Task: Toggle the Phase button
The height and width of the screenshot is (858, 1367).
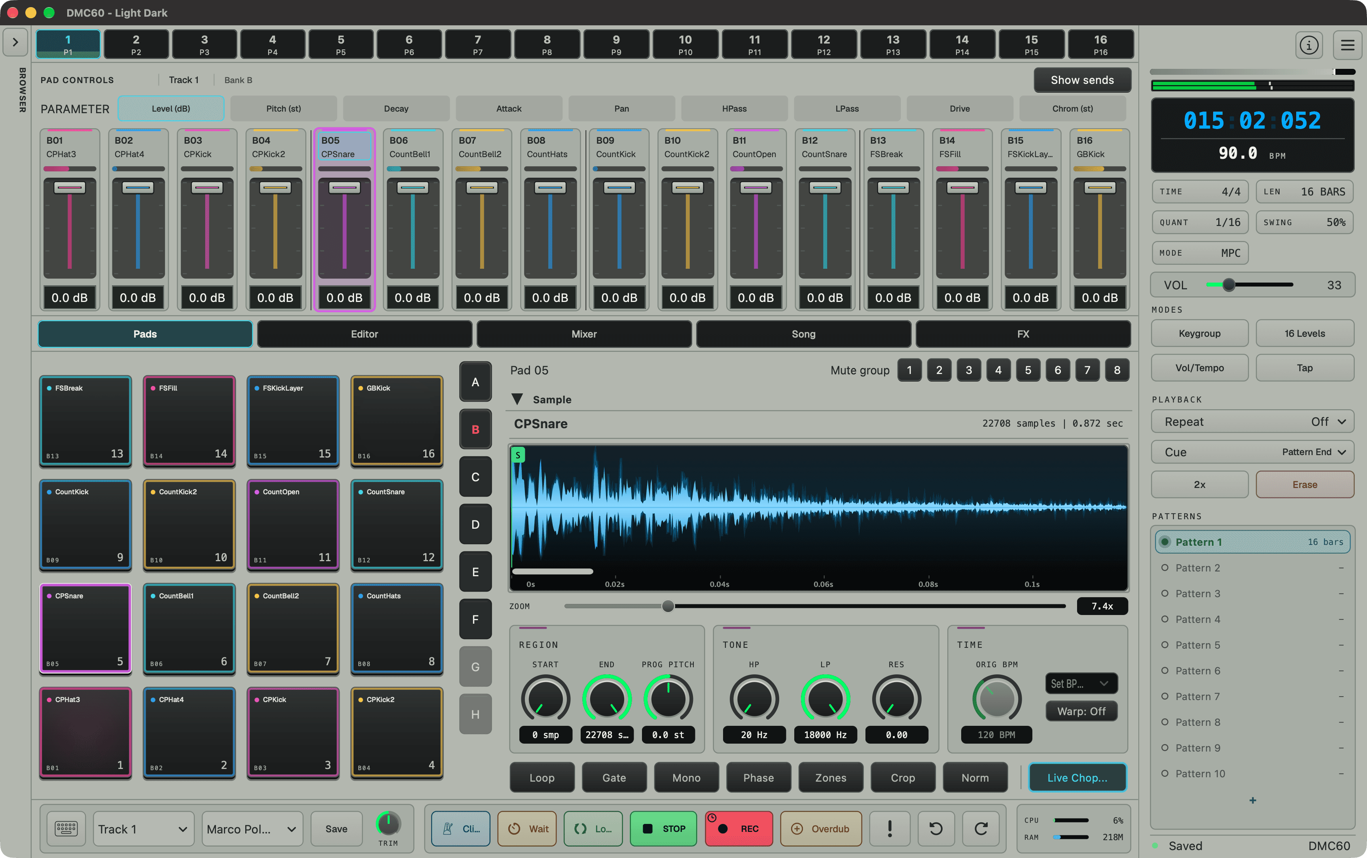Action: tap(758, 777)
